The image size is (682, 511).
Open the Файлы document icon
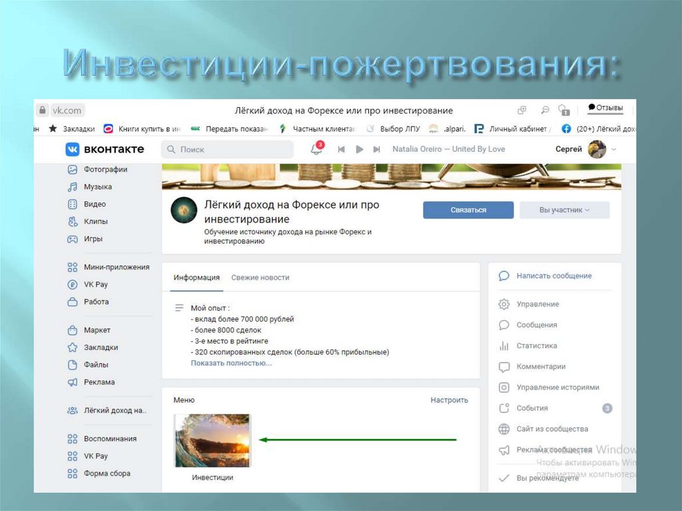point(72,364)
